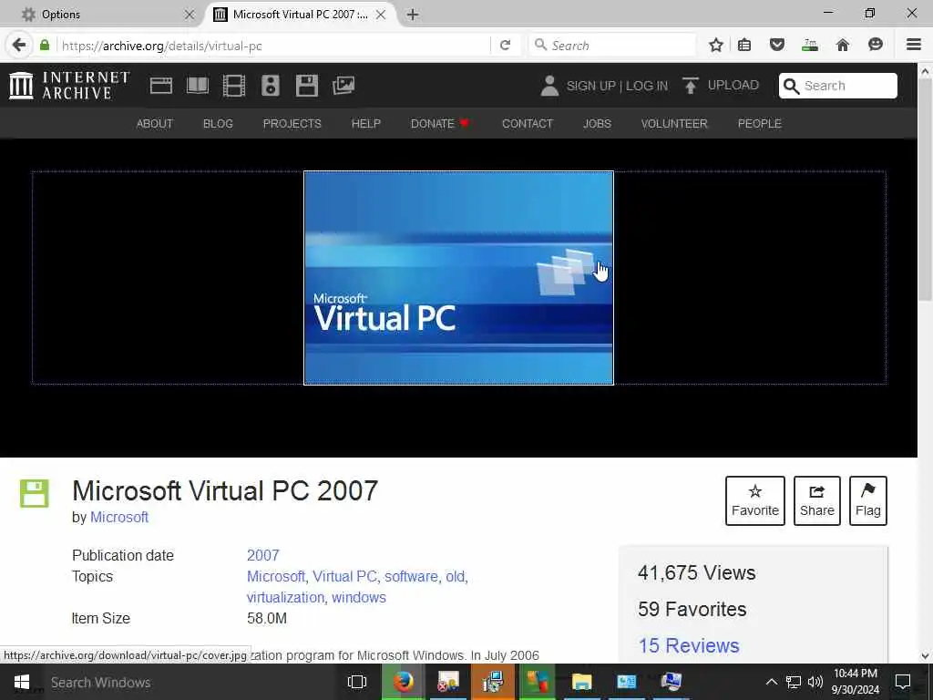Click the Favorite button
The width and height of the screenshot is (933, 700).
coord(755,500)
